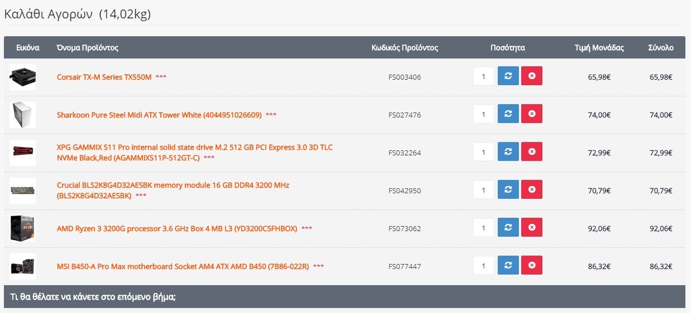Focus quantity field for XPG GAMMIX SSD
The height and width of the screenshot is (313, 691).
(484, 153)
